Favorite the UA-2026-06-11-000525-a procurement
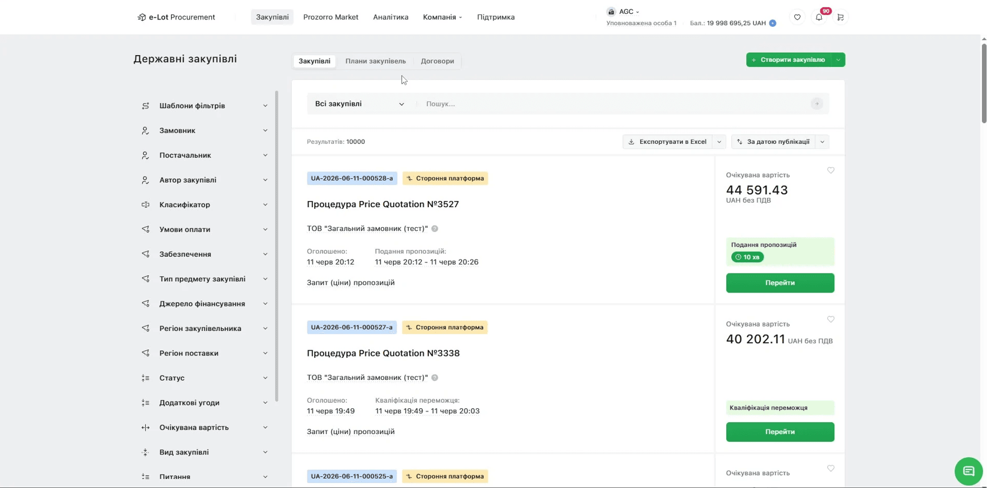 pos(830,469)
